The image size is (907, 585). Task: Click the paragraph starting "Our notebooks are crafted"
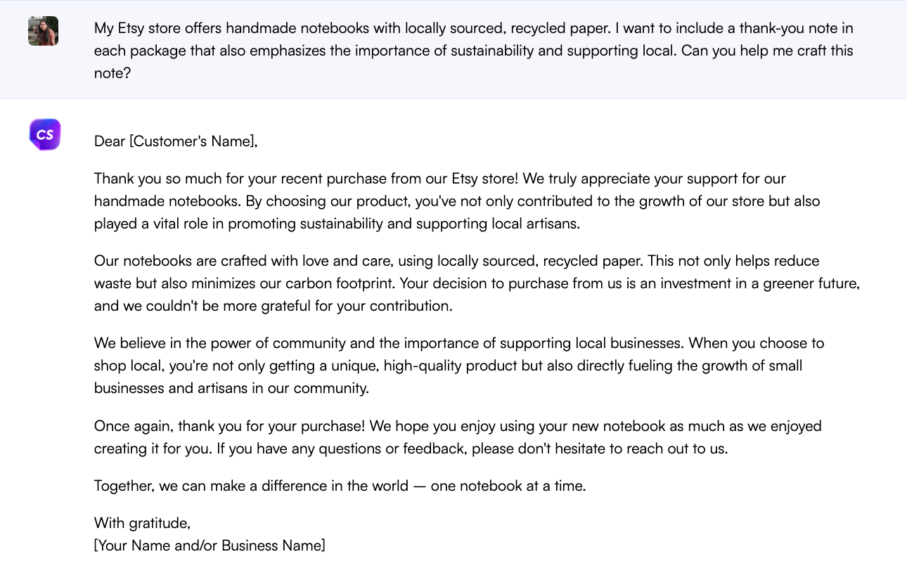click(x=477, y=283)
